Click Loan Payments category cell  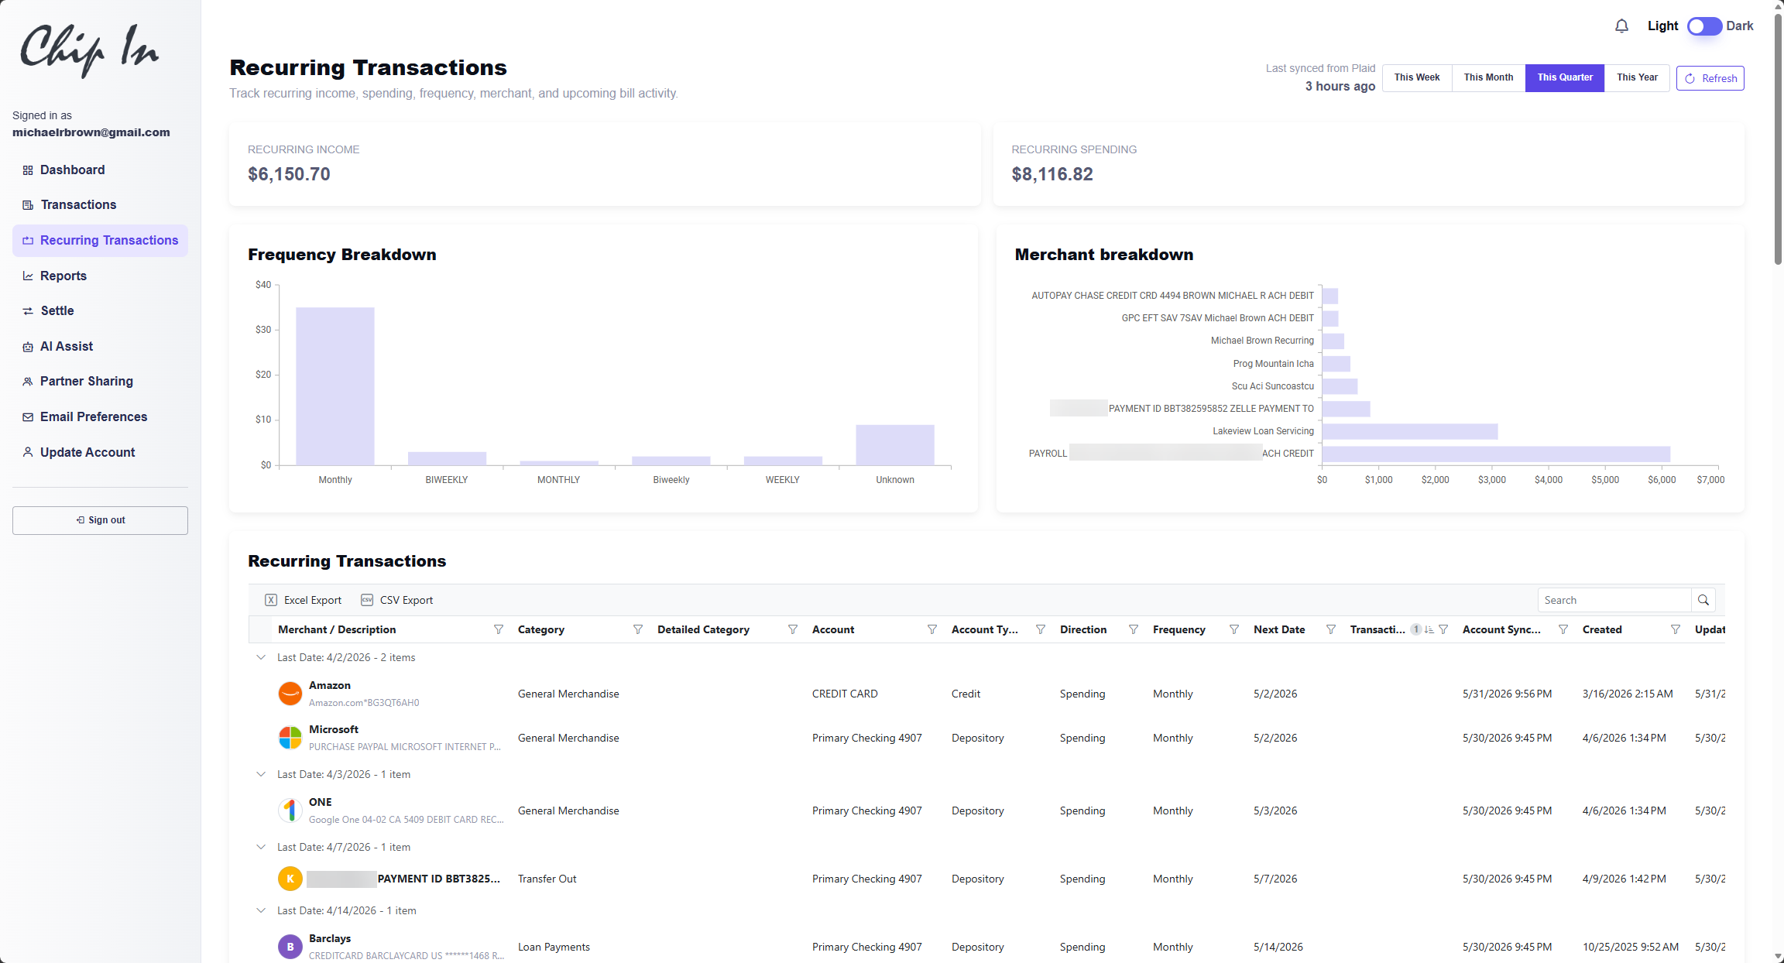click(554, 947)
